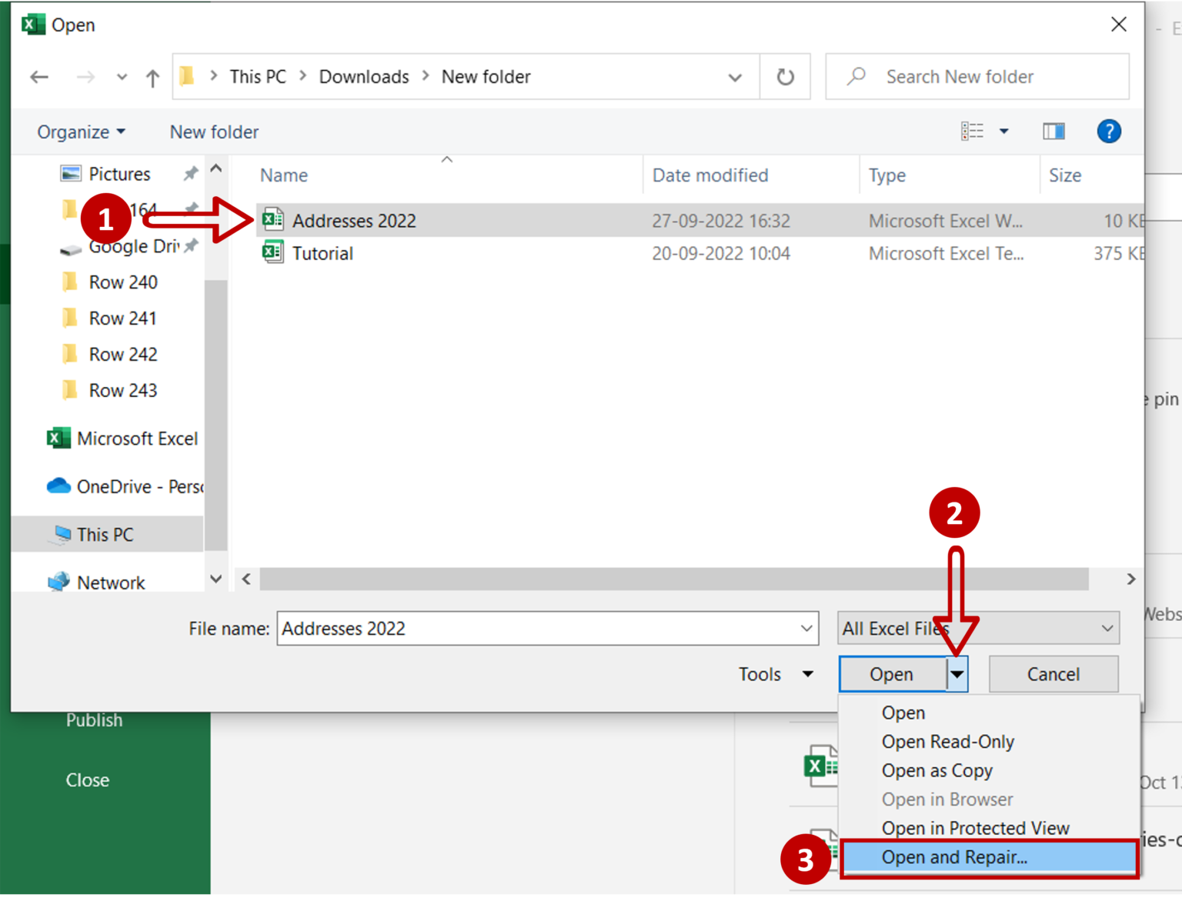This screenshot has height=901, width=1182.
Task: Cancel the Open dialog
Action: 1053,674
